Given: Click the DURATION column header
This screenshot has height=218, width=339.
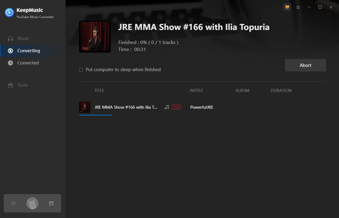Looking at the screenshot, I should (281, 90).
